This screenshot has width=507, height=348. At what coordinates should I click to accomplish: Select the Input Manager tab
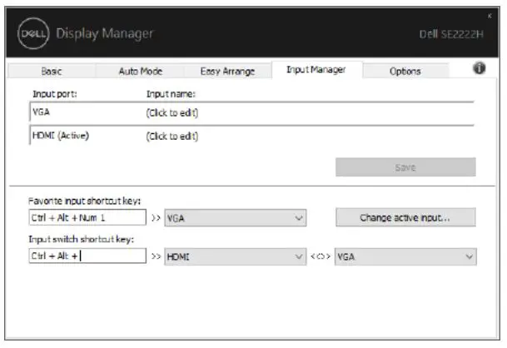(x=316, y=70)
